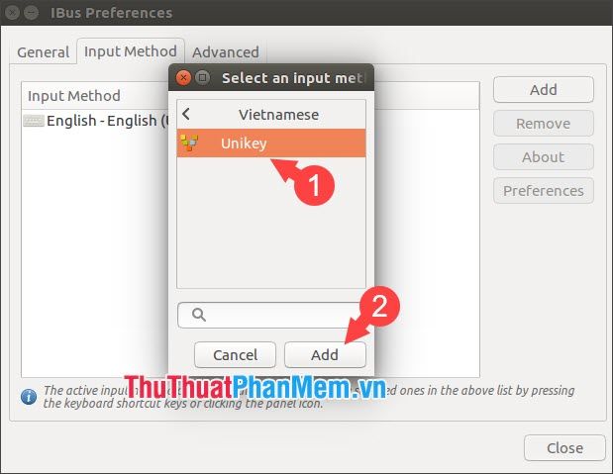Switch to the General tab
Screen dimensions: 613x474
[x=43, y=52]
